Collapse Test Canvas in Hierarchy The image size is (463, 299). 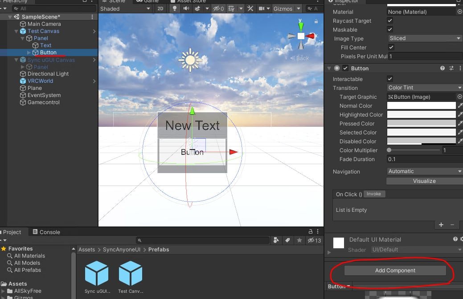[16, 31]
